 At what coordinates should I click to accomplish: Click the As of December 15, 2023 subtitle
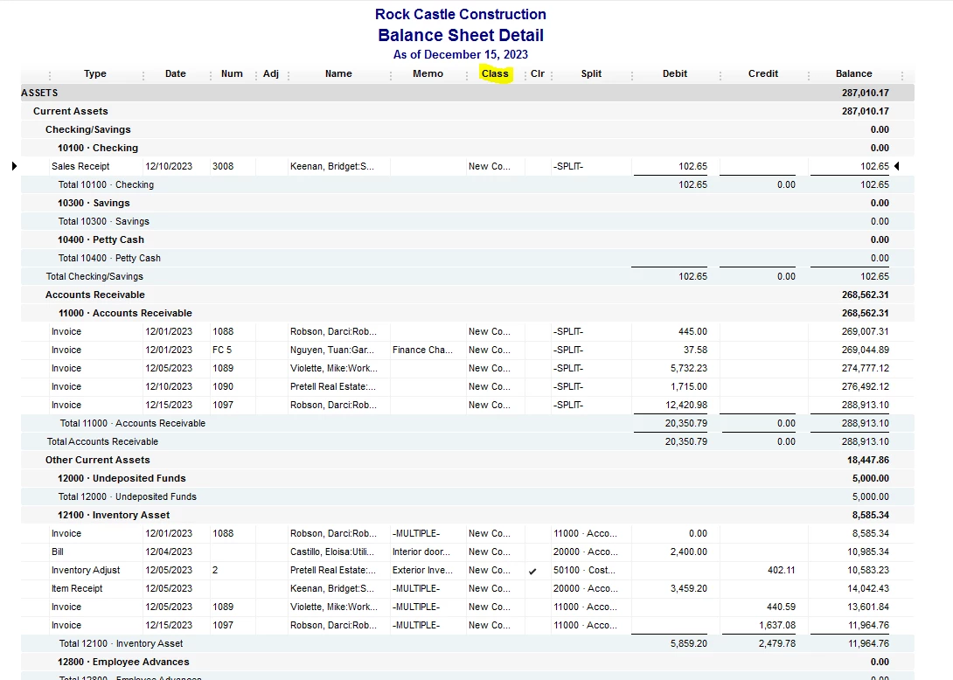pos(460,55)
